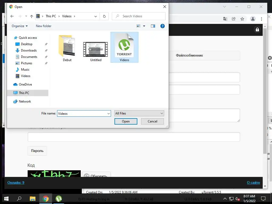Image resolution: width=272 pixels, height=204 pixels.
Task: Select the Videos torrent file
Action: click(x=124, y=47)
